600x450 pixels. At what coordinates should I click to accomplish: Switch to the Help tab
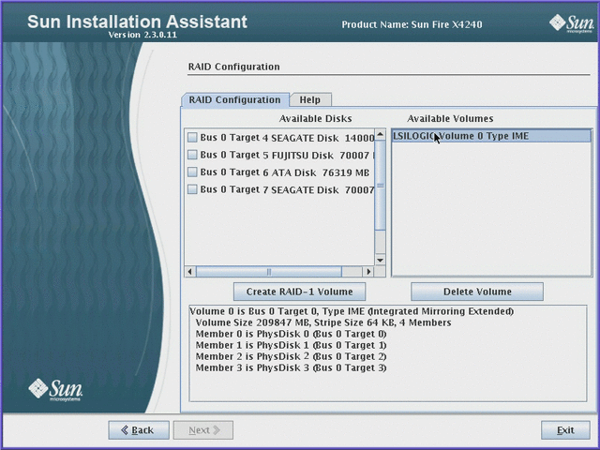[x=310, y=100]
